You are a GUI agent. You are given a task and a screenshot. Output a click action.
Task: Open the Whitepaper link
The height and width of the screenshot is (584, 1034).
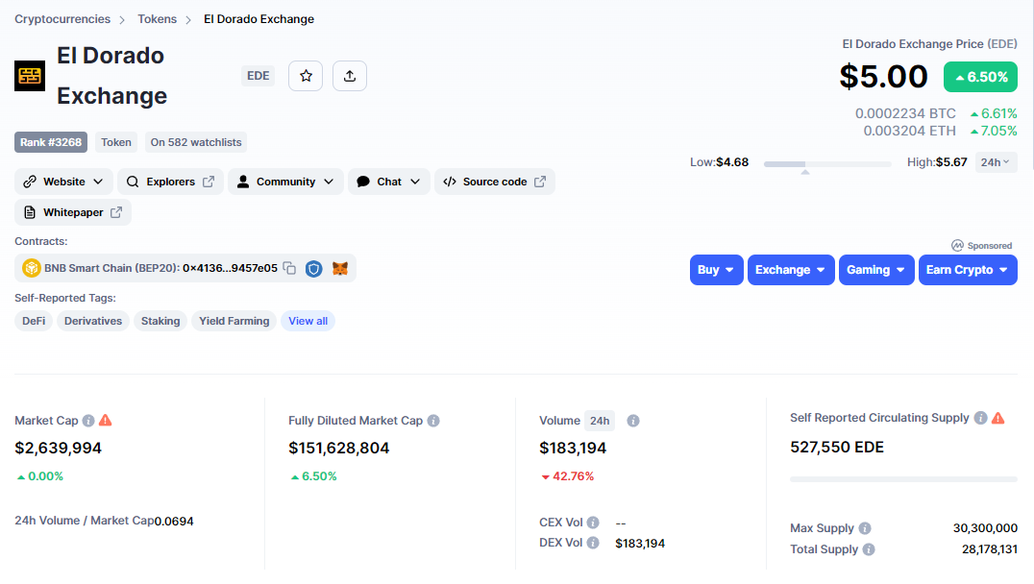72,212
